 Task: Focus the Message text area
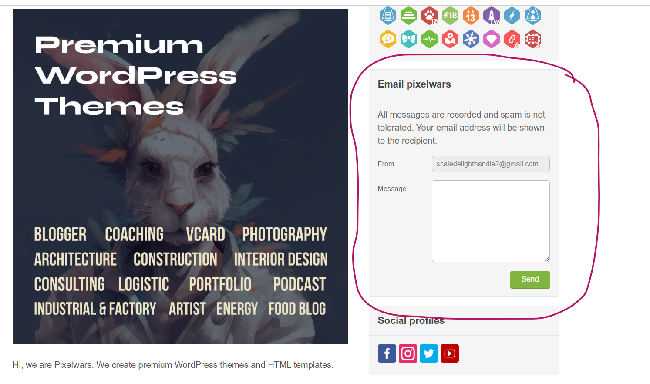pos(491,221)
